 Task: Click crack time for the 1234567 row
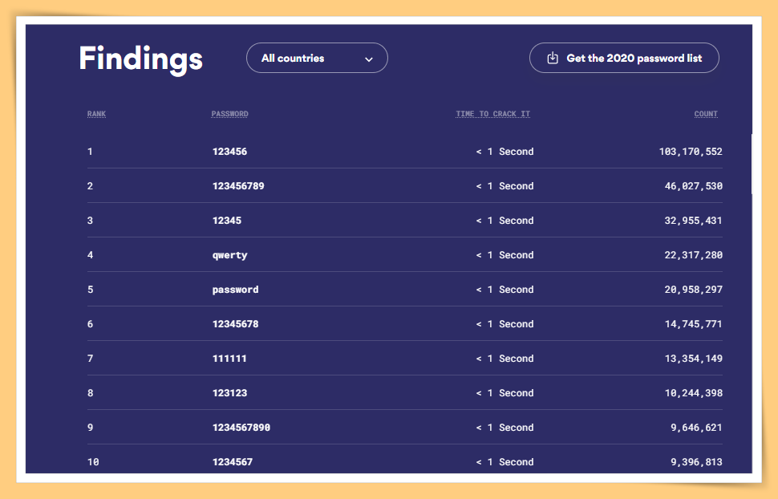[x=504, y=462]
